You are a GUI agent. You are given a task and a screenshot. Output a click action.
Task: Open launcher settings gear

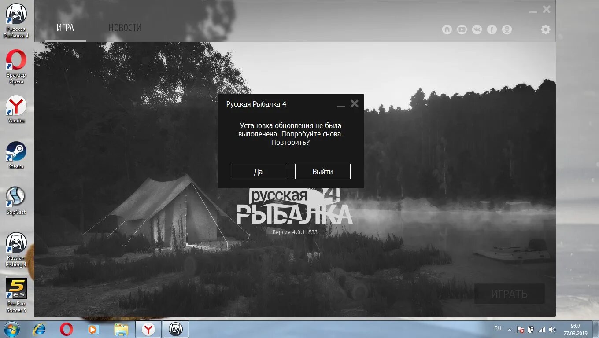[546, 29]
